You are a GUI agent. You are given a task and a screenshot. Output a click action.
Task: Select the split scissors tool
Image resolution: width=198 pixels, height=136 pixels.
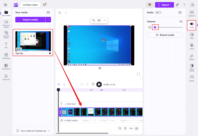(x=65, y=85)
